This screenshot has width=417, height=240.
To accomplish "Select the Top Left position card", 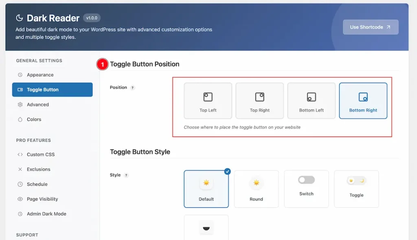I will (x=208, y=101).
